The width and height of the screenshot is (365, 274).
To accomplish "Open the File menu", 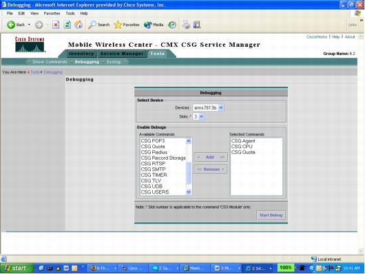I will pyautogui.click(x=10, y=14).
